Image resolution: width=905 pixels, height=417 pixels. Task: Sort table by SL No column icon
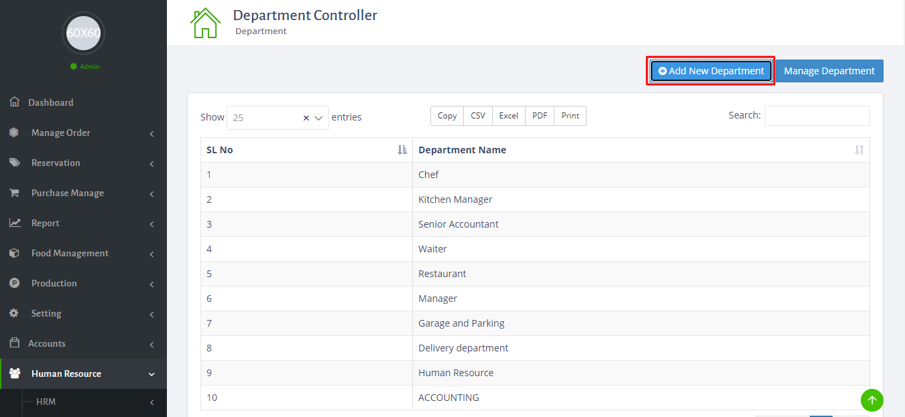coord(402,150)
